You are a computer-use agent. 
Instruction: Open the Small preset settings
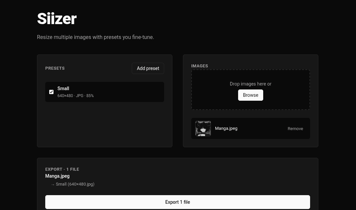[x=63, y=88]
